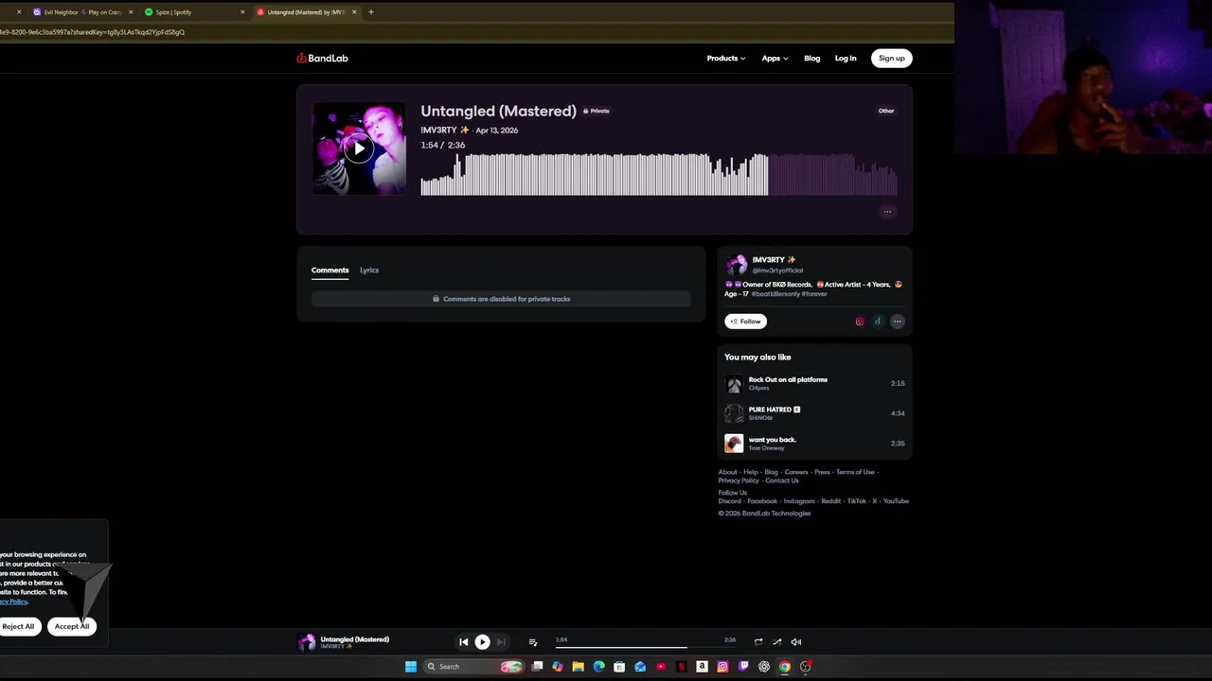Open the play queue icon
Image resolution: width=1212 pixels, height=681 pixels.
coord(533,642)
